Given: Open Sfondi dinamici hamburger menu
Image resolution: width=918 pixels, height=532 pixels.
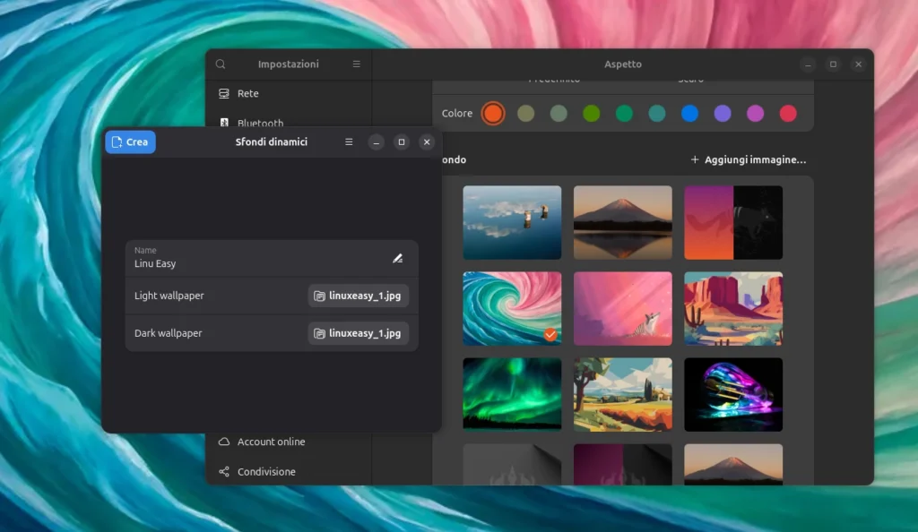Looking at the screenshot, I should click(x=349, y=142).
